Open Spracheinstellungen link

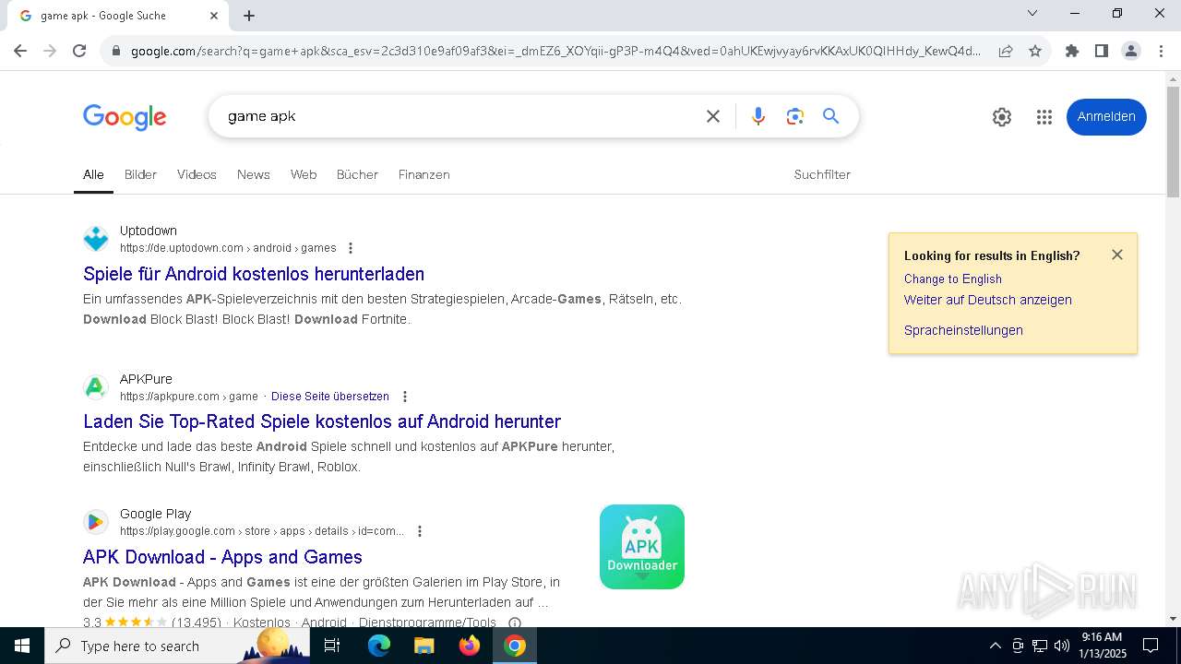click(x=963, y=330)
